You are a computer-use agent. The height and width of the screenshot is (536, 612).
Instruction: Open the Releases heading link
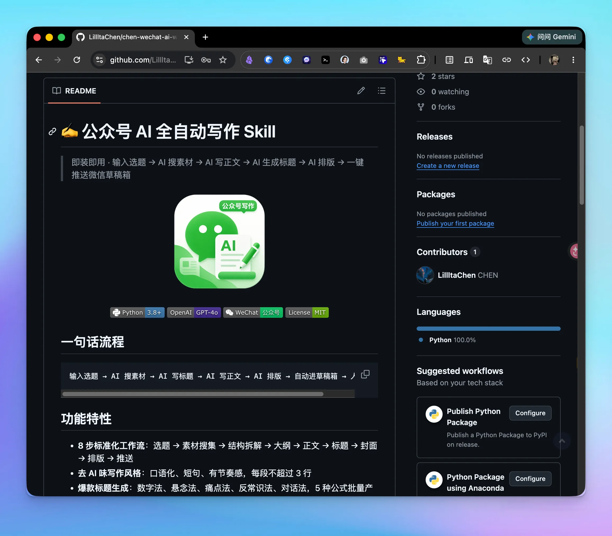point(434,137)
